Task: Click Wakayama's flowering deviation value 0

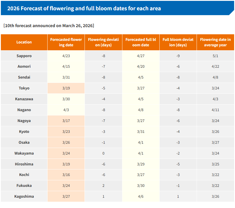Action: 103,153
